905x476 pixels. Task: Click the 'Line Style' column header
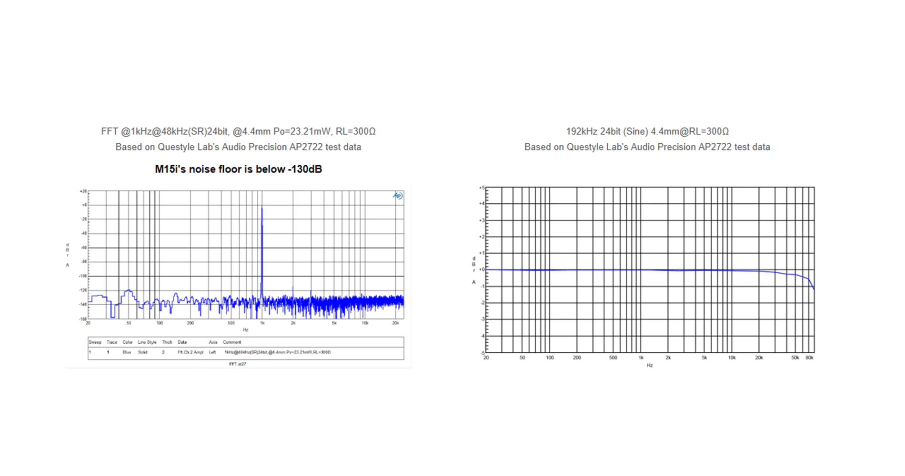[x=147, y=342]
